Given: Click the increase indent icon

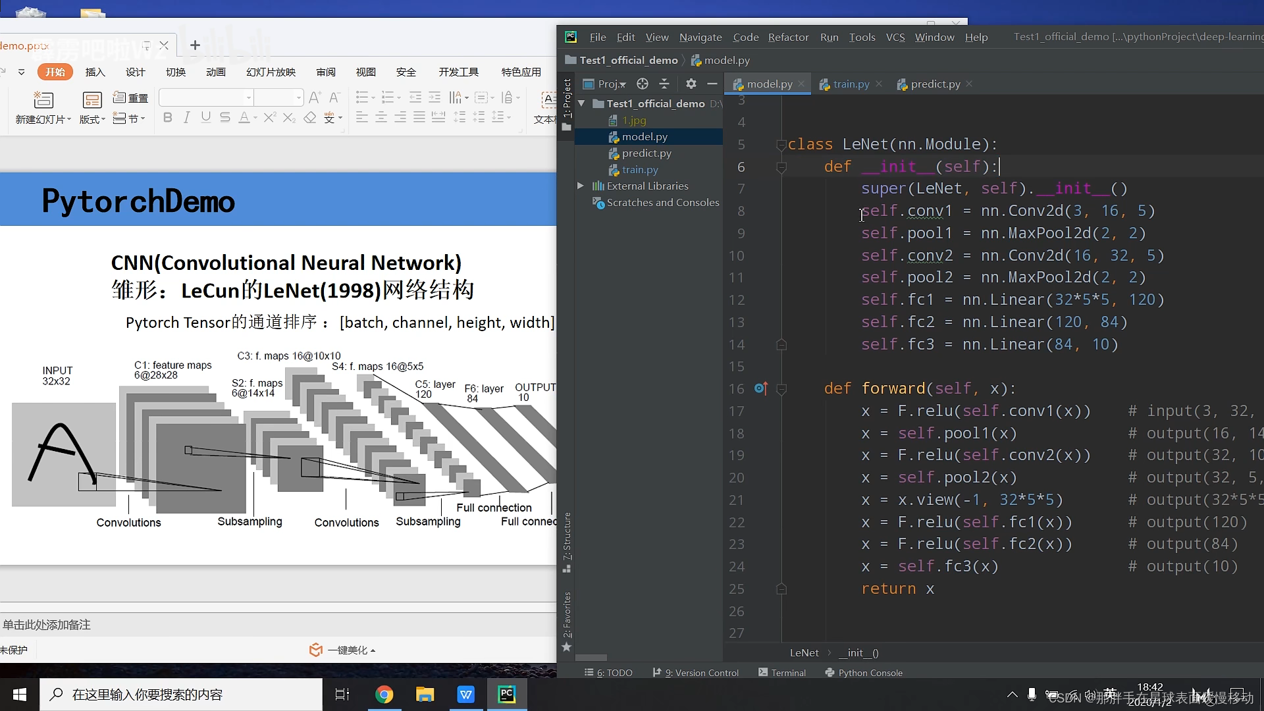Looking at the screenshot, I should [x=434, y=98].
